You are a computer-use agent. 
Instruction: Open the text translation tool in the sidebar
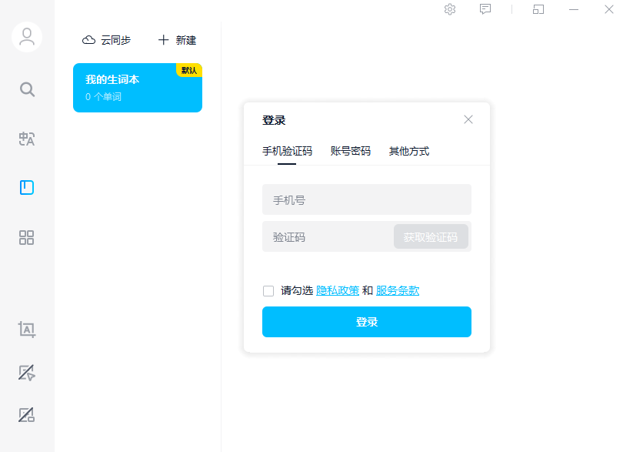click(x=27, y=139)
